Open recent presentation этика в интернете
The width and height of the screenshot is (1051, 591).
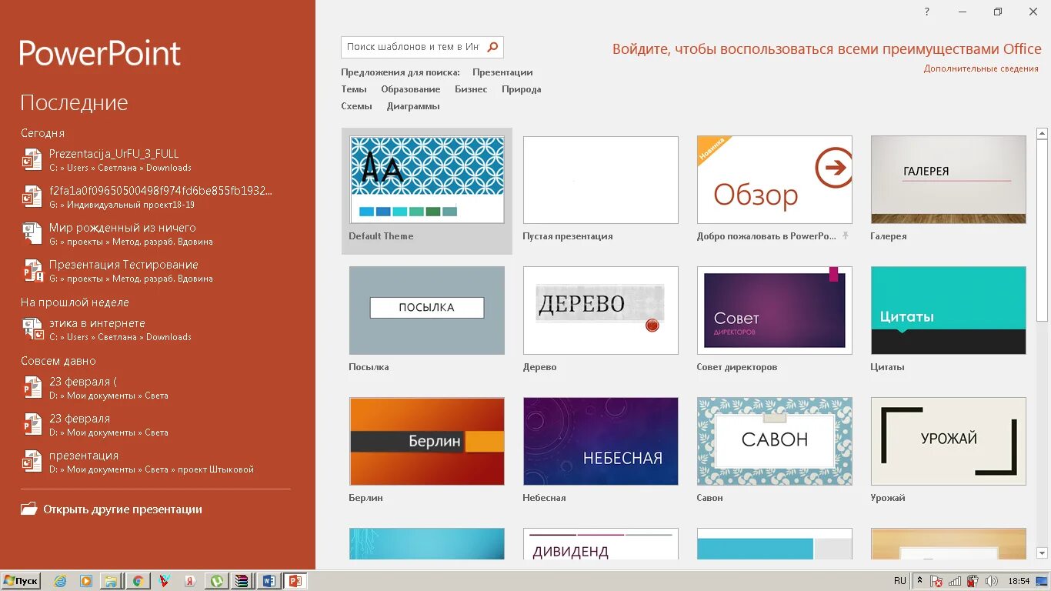[x=146, y=329]
